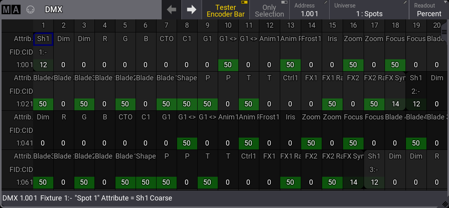The image size is (449, 208).
Task: Click the Shape cell in row 1:021
Action: [187, 78]
